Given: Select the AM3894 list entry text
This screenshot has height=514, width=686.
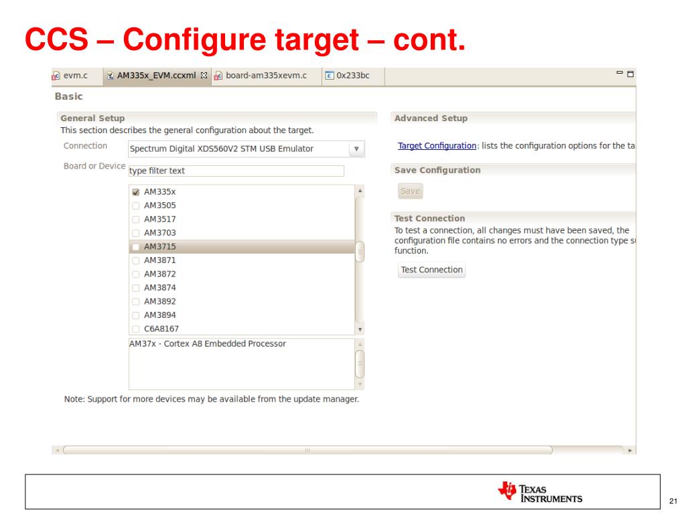Looking at the screenshot, I should click(159, 315).
